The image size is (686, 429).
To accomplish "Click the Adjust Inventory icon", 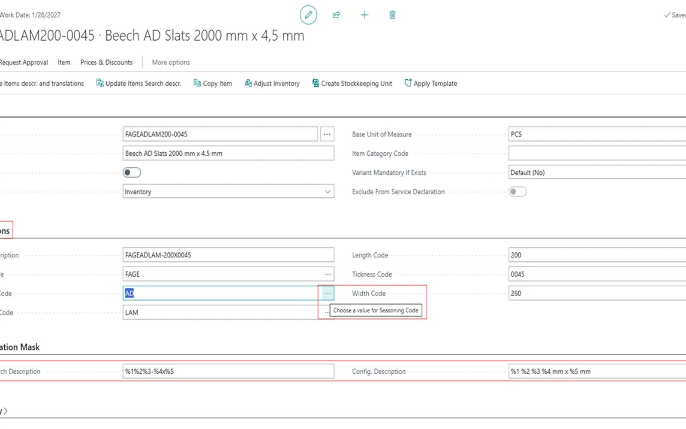I will click(x=248, y=83).
